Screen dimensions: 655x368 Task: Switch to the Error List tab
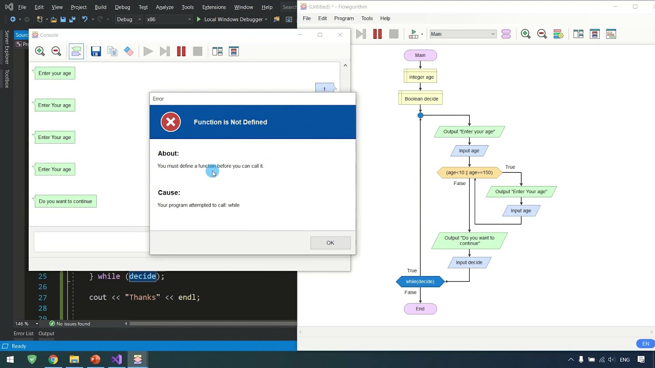(x=24, y=333)
